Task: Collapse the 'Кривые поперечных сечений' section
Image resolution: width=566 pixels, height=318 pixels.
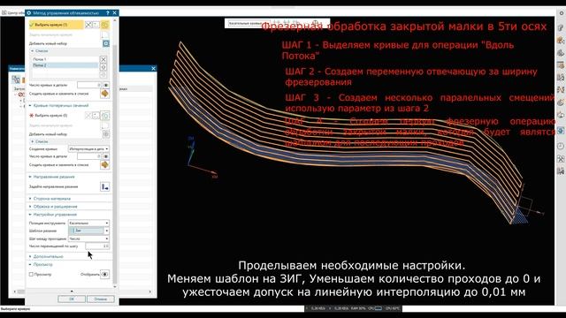Action: pyautogui.click(x=61, y=106)
